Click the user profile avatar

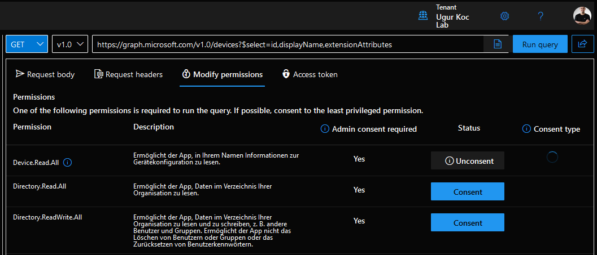582,16
